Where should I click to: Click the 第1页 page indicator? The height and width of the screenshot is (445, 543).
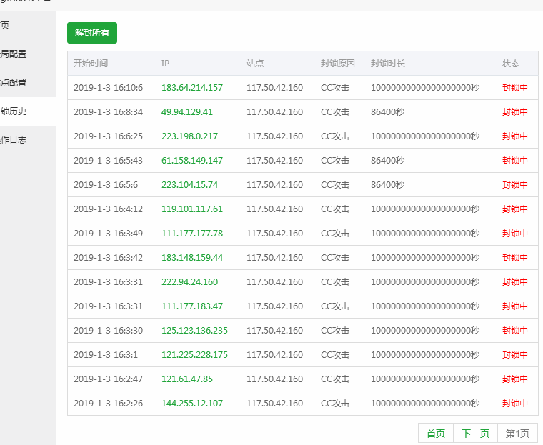click(x=517, y=434)
